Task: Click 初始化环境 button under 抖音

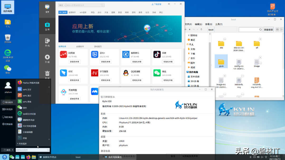Action: [168, 62]
